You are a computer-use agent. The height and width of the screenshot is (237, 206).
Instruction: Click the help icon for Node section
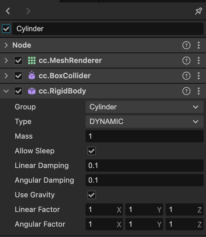pyautogui.click(x=186, y=45)
